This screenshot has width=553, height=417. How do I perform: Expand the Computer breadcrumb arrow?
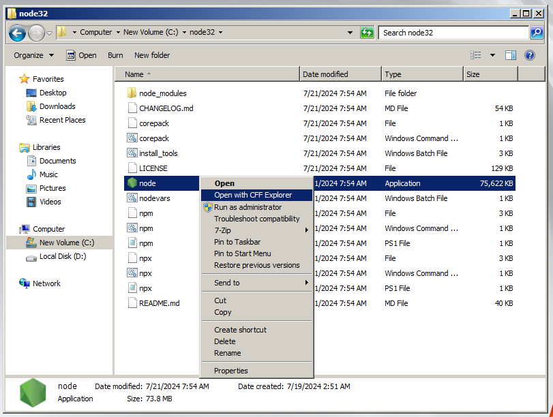118,32
